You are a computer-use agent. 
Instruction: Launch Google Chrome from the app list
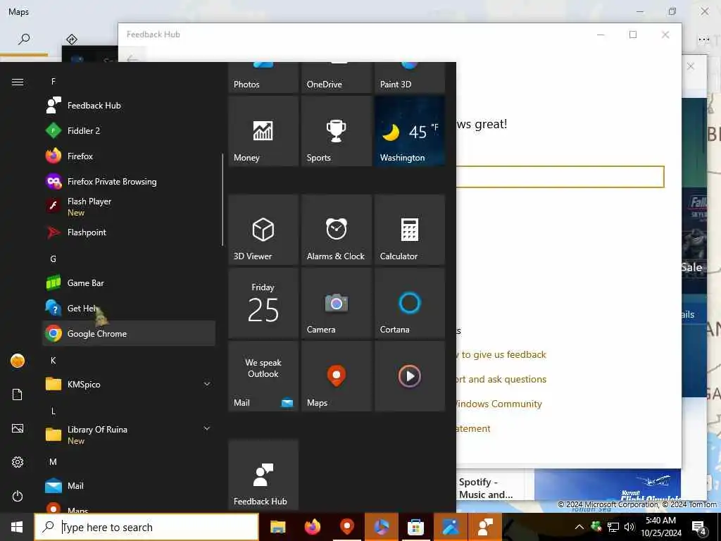[129, 333]
